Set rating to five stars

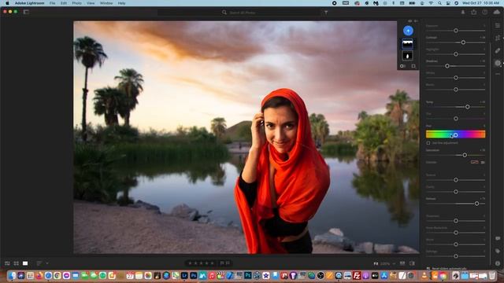(x=212, y=263)
